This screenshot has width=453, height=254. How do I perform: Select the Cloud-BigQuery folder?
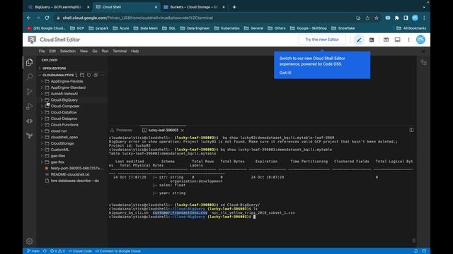coord(64,100)
